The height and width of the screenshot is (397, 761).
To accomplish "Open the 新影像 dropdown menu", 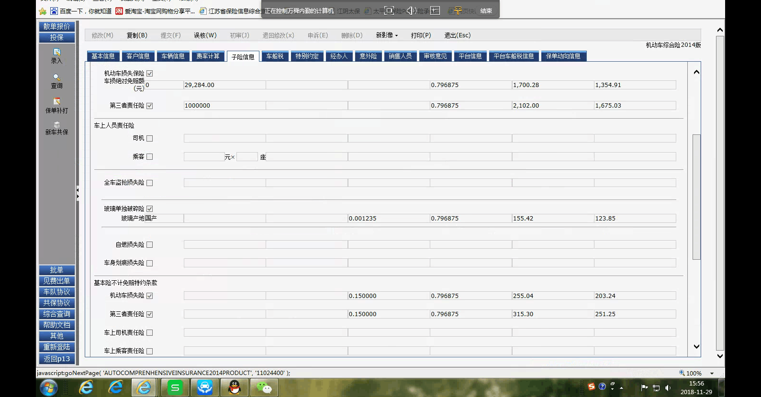I will [x=387, y=35].
